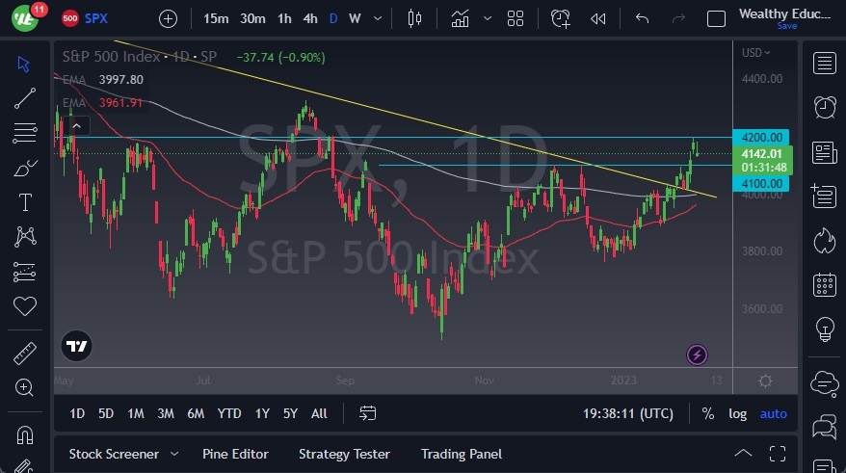Select the brush drawing tool
Viewport: 846px width, 473px height.
[25, 169]
